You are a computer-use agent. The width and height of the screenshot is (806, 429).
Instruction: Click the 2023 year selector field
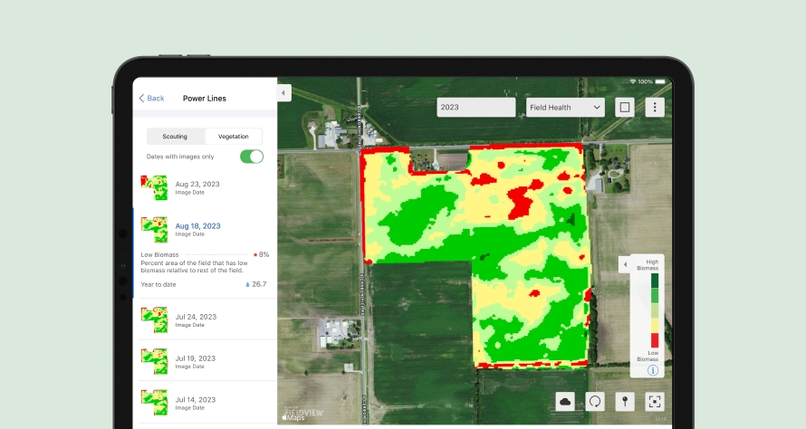tap(476, 108)
